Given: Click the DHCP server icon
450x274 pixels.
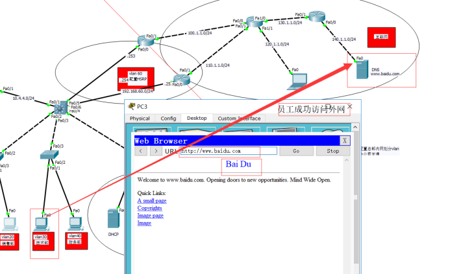Looking at the screenshot, I should [x=114, y=218].
